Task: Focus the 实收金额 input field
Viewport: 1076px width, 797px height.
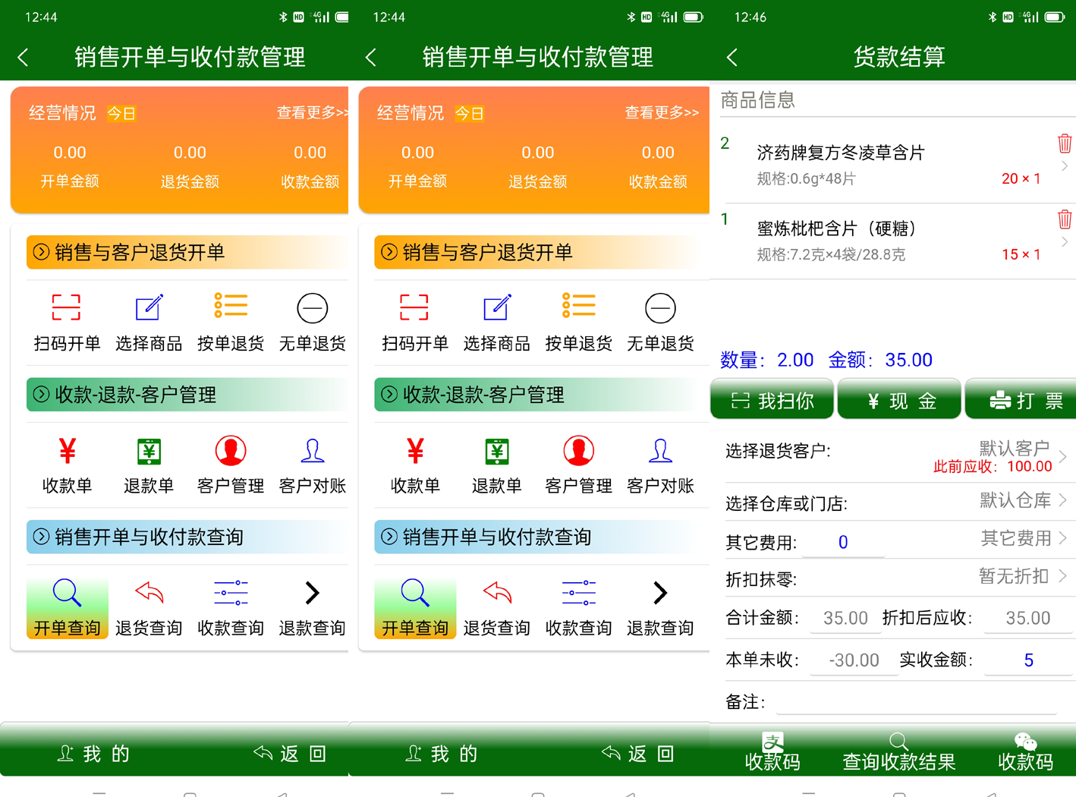Action: (x=1028, y=660)
